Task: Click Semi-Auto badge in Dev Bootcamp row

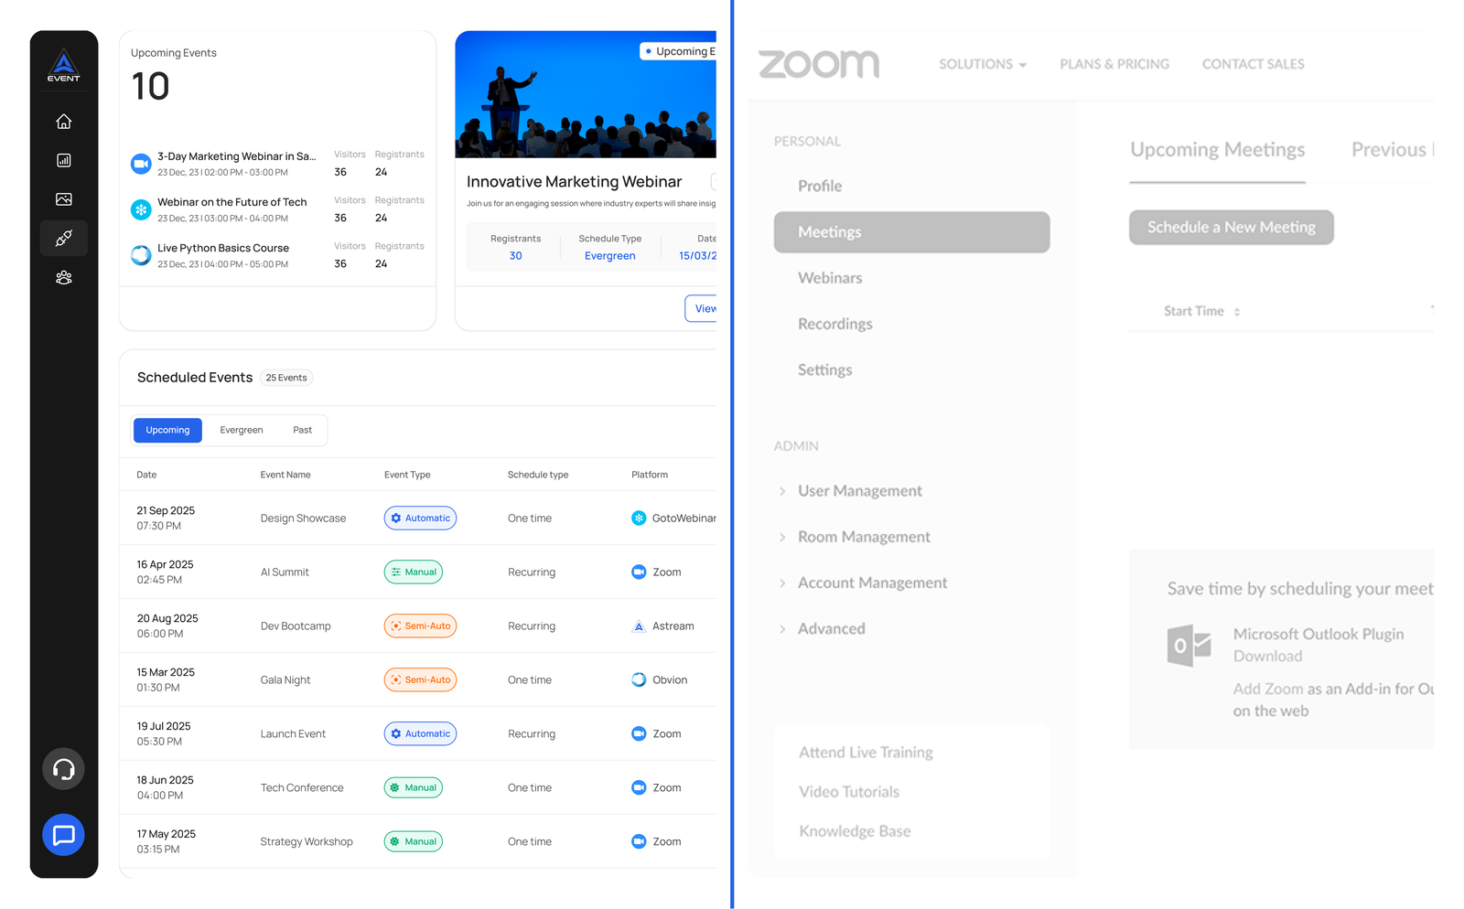Action: 420,626
